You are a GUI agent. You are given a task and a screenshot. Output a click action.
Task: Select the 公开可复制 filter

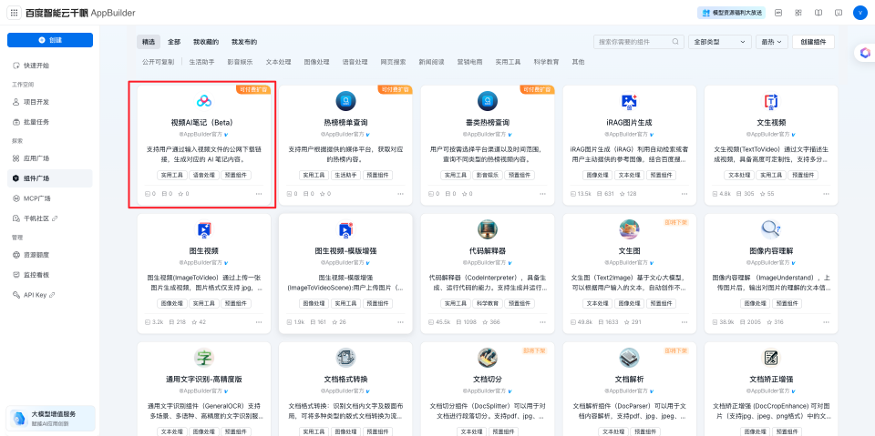click(158, 62)
